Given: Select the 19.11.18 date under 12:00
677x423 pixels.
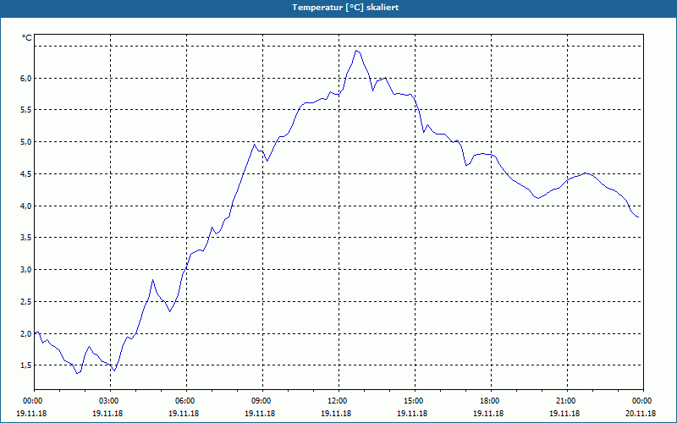Looking at the screenshot, I should coord(336,414).
